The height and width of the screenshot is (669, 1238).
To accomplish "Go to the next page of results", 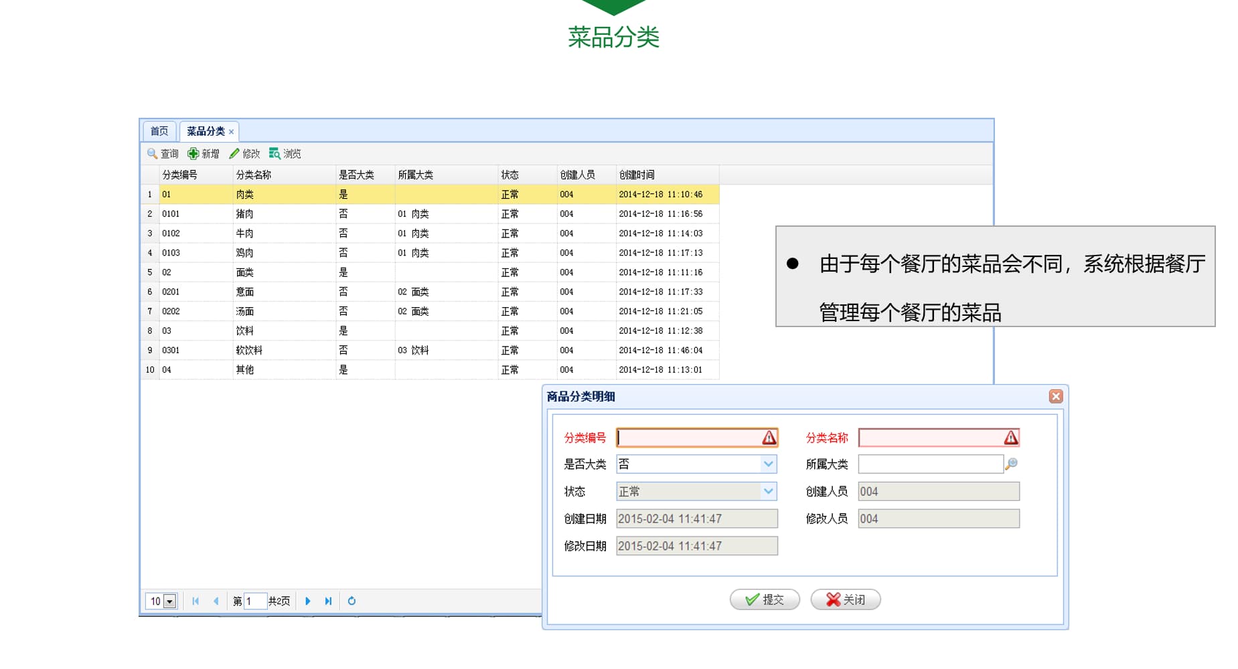I will tap(308, 601).
